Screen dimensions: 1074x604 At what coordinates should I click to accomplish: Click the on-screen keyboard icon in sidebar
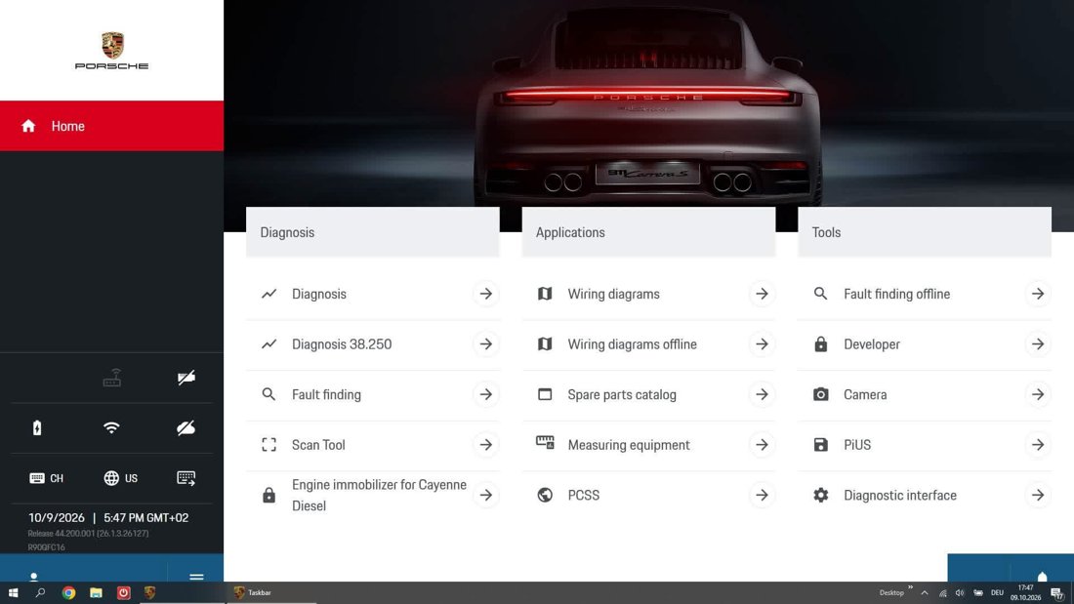pos(186,478)
